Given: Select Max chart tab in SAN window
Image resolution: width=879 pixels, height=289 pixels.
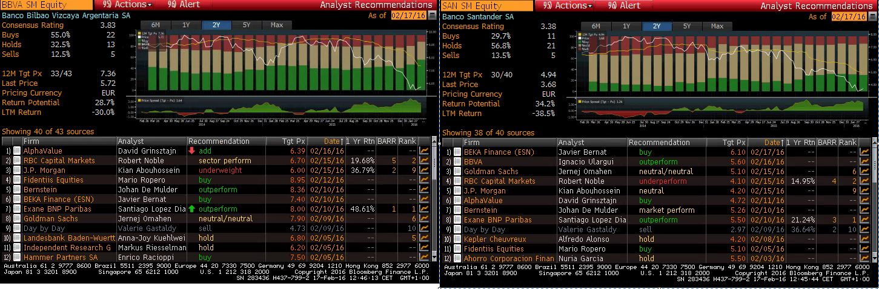Looking at the screenshot, I should pos(717,26).
